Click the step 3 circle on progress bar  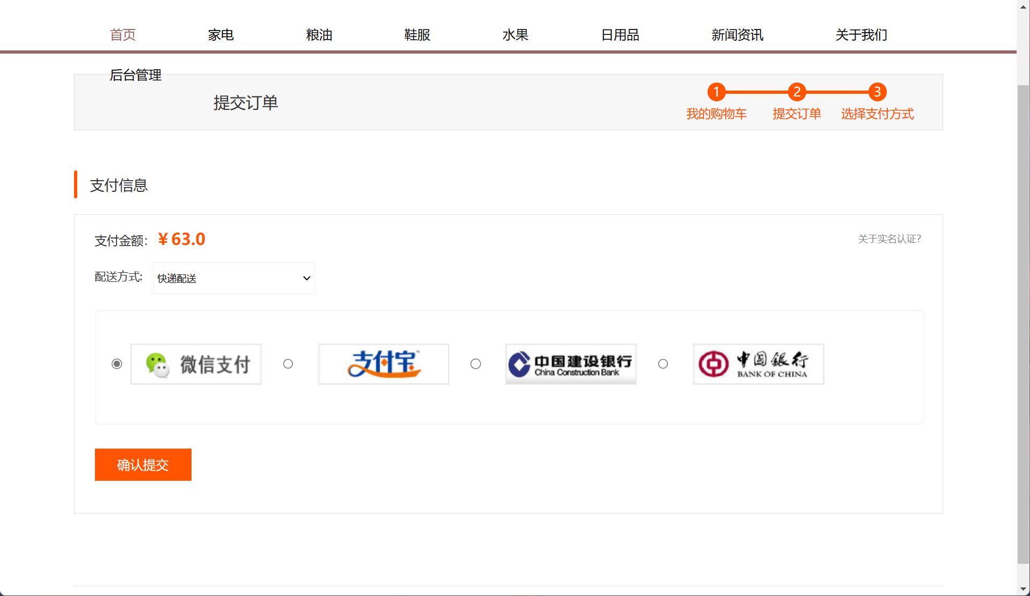tap(878, 92)
